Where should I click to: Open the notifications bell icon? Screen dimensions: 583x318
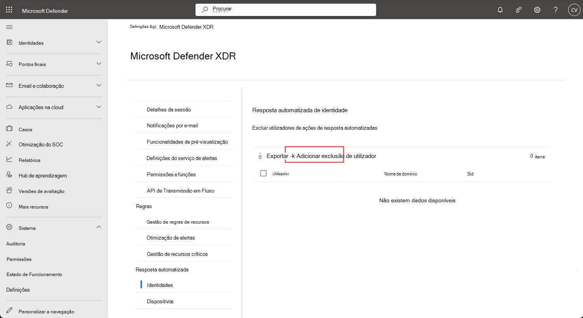[x=500, y=10]
